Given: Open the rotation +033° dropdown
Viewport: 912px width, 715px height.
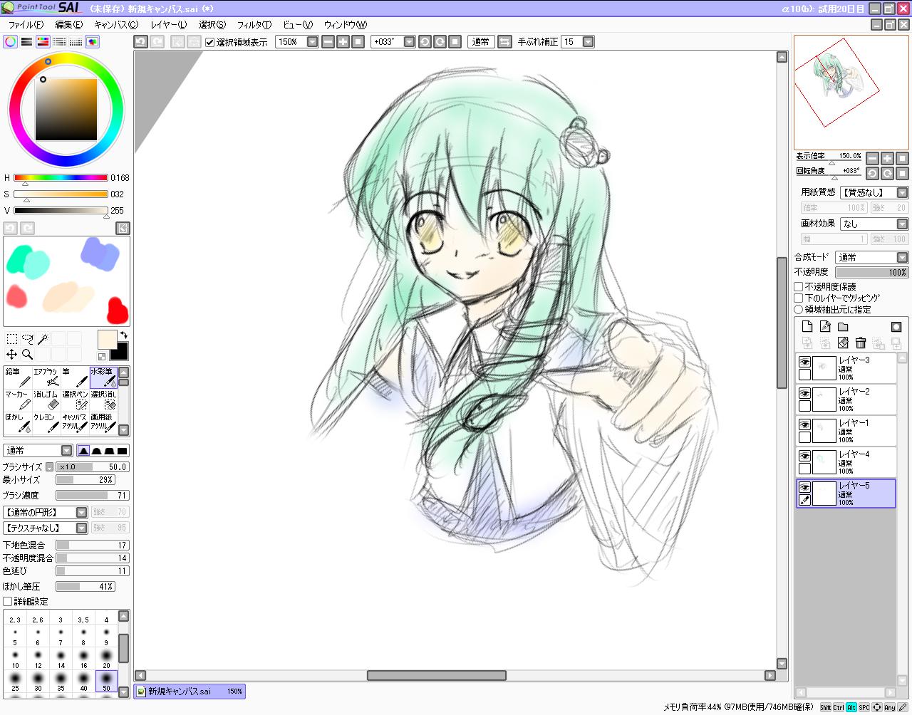Looking at the screenshot, I should [x=409, y=42].
